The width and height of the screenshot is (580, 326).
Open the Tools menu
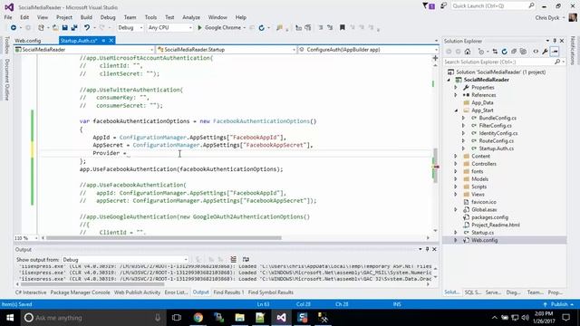coord(150,17)
